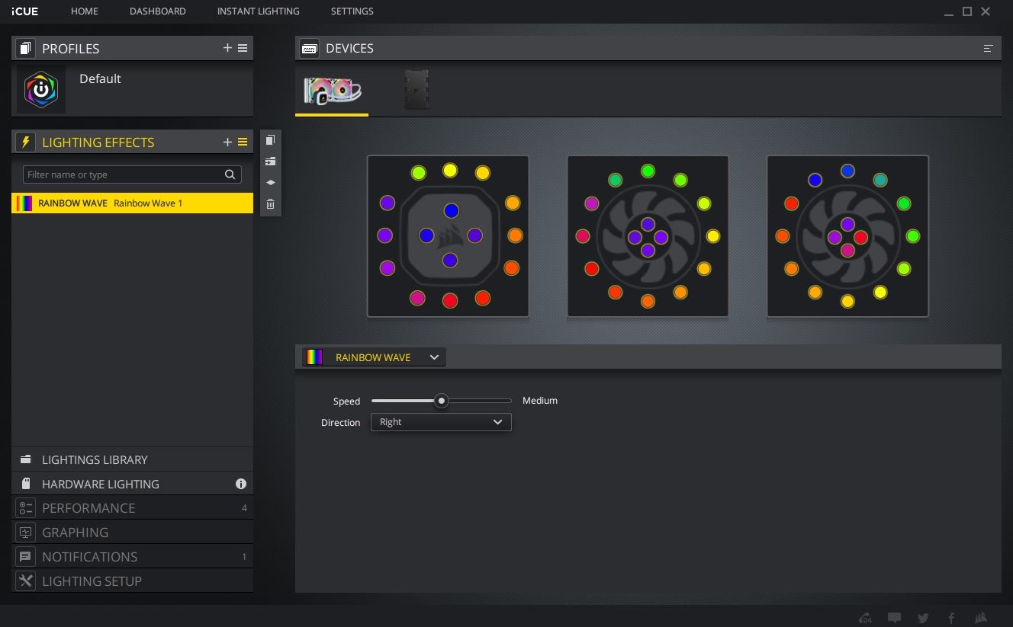Open the DEVICES panel options menu
This screenshot has height=627, width=1013.
[988, 48]
